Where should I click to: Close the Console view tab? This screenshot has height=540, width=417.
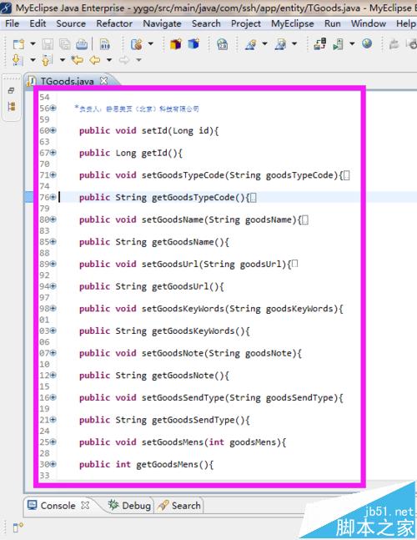[85, 506]
